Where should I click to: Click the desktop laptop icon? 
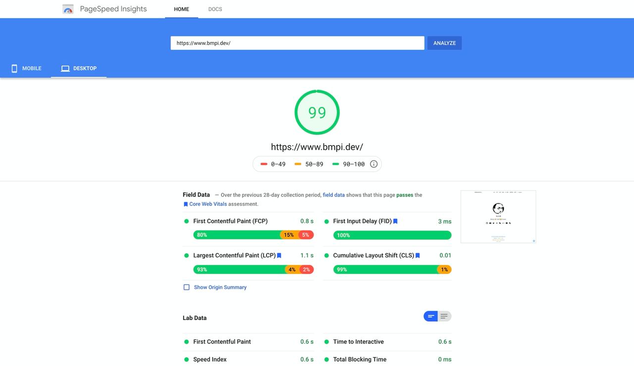(x=65, y=68)
